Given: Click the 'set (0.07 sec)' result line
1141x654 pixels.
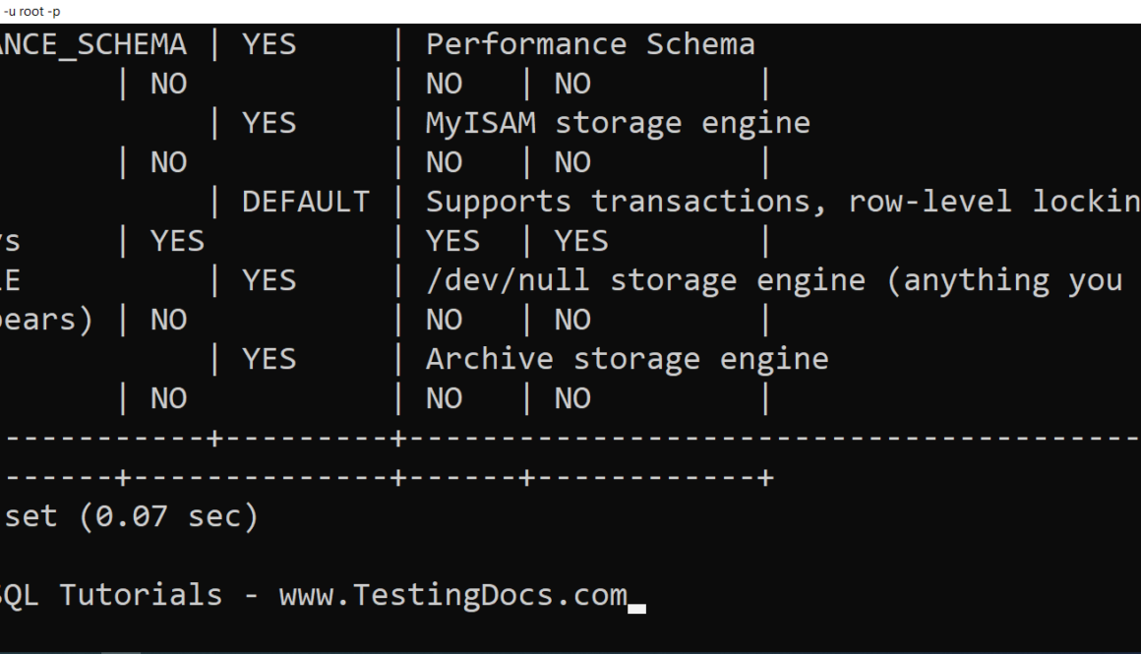Looking at the screenshot, I should click(x=131, y=516).
